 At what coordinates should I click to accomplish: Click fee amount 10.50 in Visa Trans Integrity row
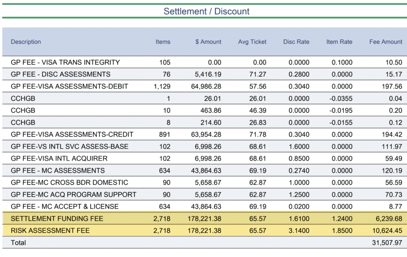pyautogui.click(x=394, y=62)
